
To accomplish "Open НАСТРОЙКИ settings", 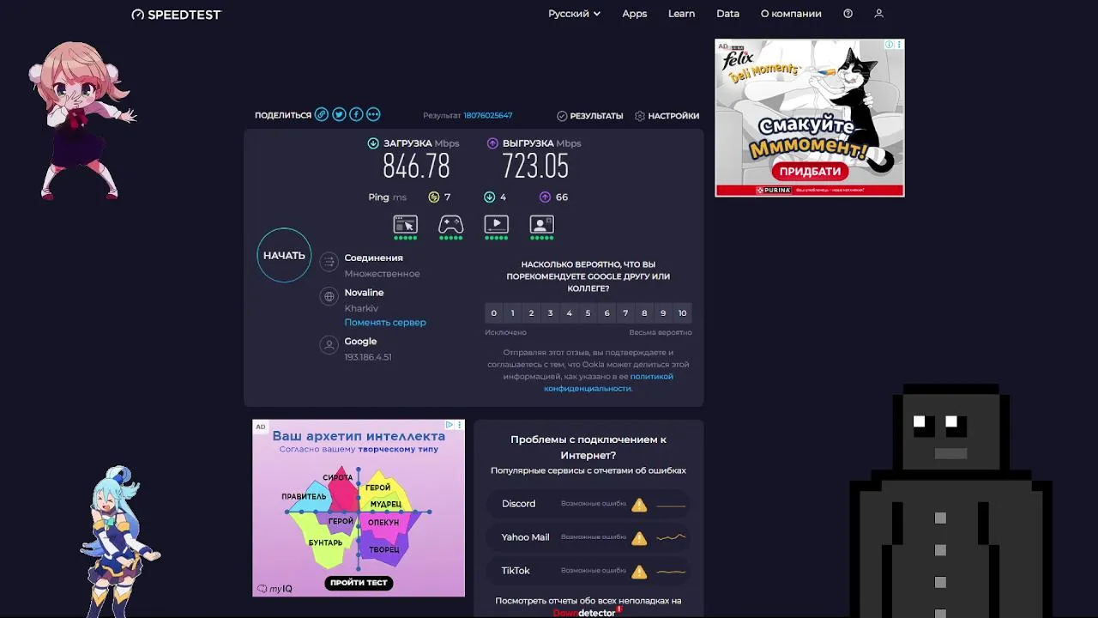I will tap(667, 116).
